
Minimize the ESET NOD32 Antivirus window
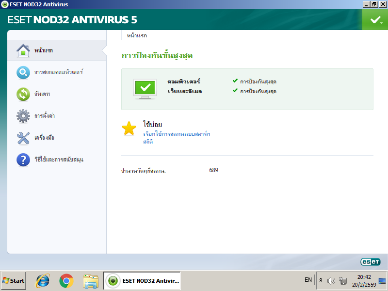(366, 4)
